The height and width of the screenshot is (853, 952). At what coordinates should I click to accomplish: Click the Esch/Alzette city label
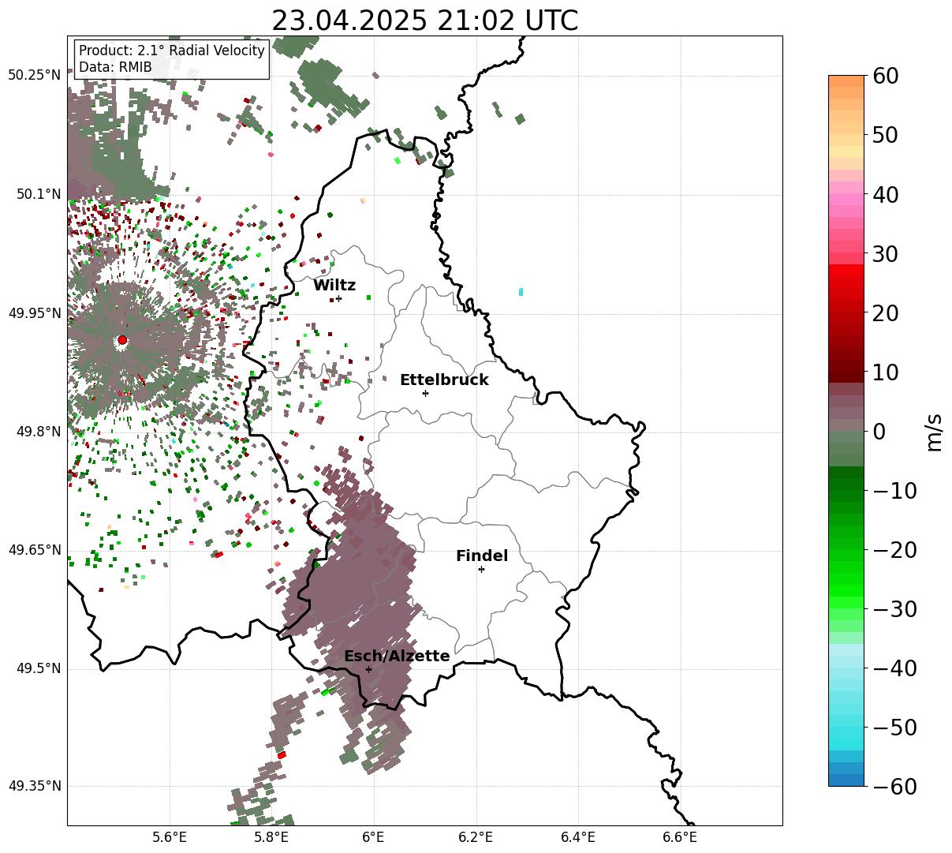(397, 656)
